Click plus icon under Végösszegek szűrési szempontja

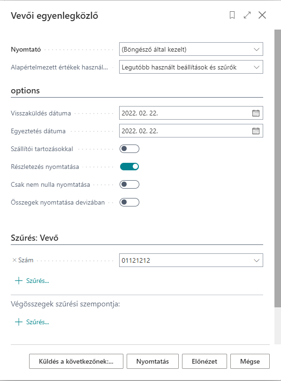tap(19, 322)
